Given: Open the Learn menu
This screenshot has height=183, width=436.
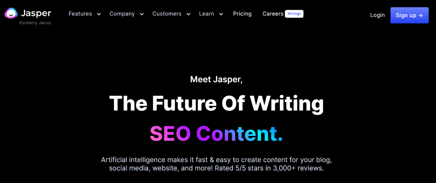Looking at the screenshot, I should 206,14.
